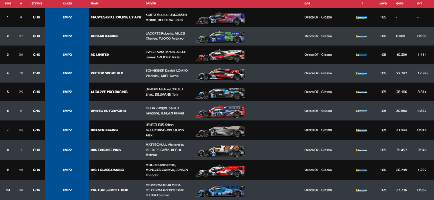The image size is (434, 200).
Task: Click interval value 12.393
Action: (x=423, y=73)
